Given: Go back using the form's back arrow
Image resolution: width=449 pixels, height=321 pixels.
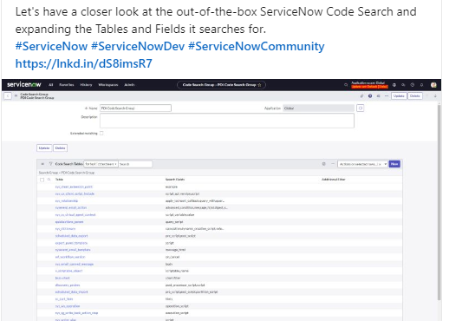Looking at the screenshot, I should tap(8, 95).
